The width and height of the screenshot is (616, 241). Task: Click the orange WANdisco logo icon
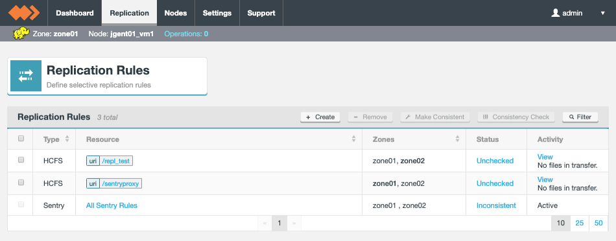coord(24,12)
